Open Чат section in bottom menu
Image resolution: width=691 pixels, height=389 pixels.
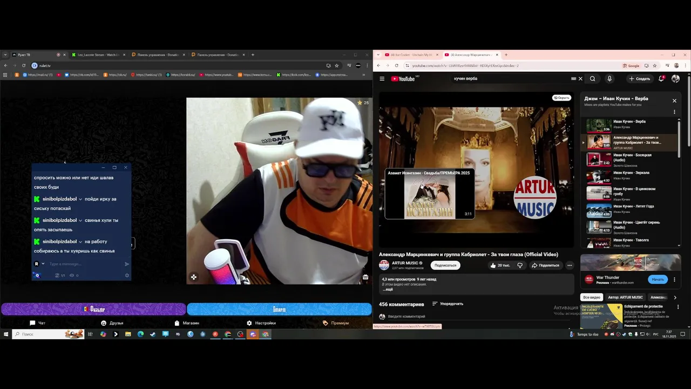[x=38, y=323]
